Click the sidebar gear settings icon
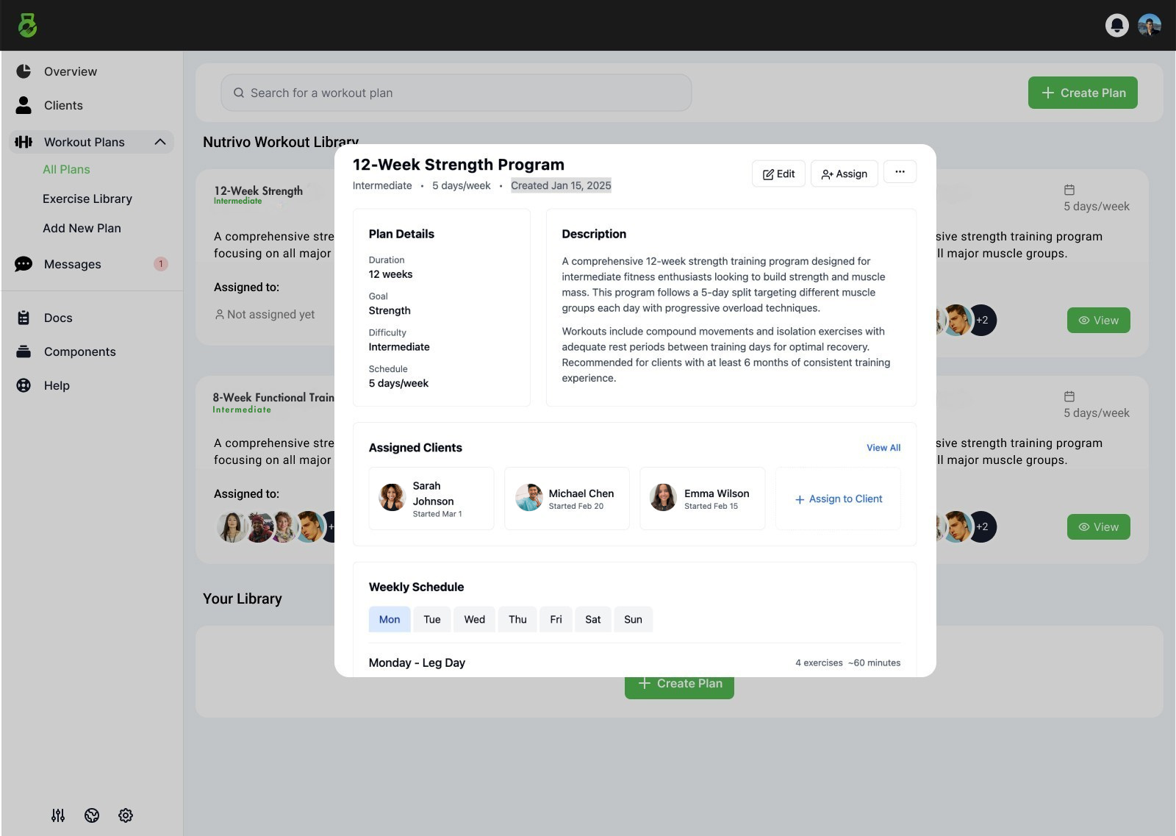 (x=126, y=815)
